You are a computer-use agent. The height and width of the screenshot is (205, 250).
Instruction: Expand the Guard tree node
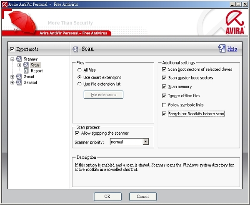(12, 77)
